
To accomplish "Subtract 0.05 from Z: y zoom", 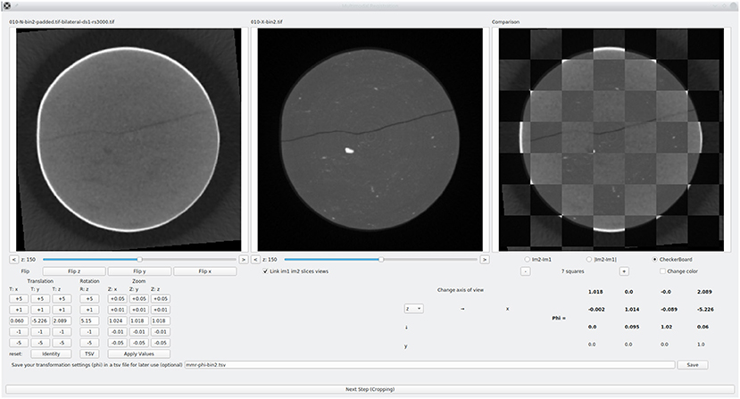I will pos(138,343).
